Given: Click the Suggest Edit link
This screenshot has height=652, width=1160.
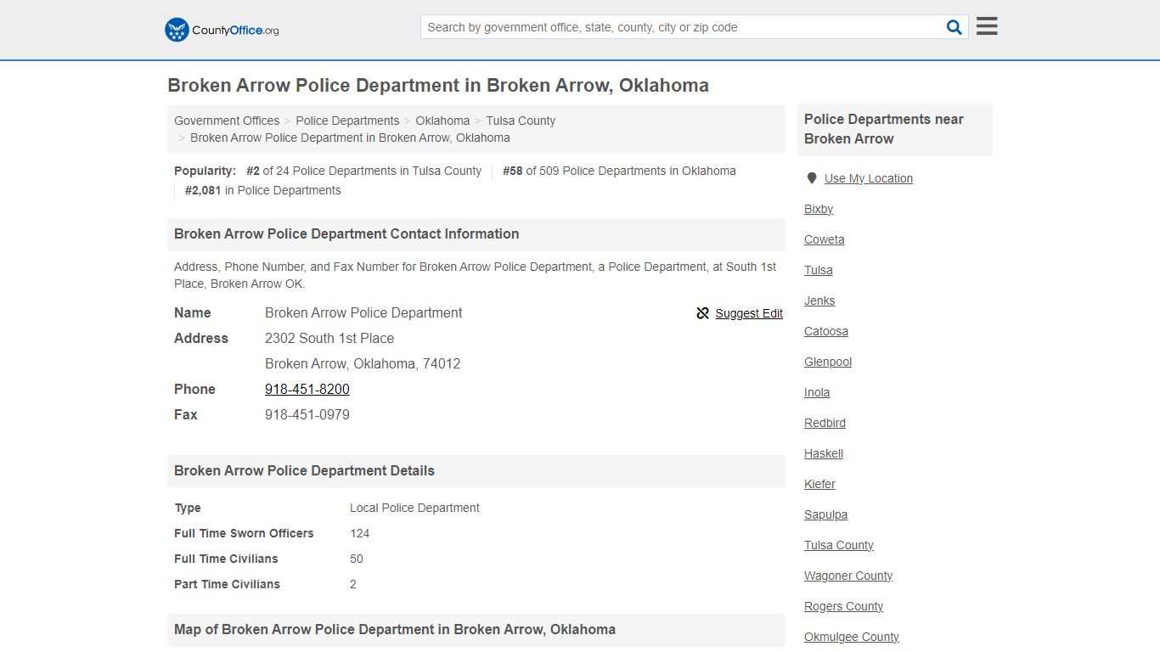Looking at the screenshot, I should tap(749, 313).
